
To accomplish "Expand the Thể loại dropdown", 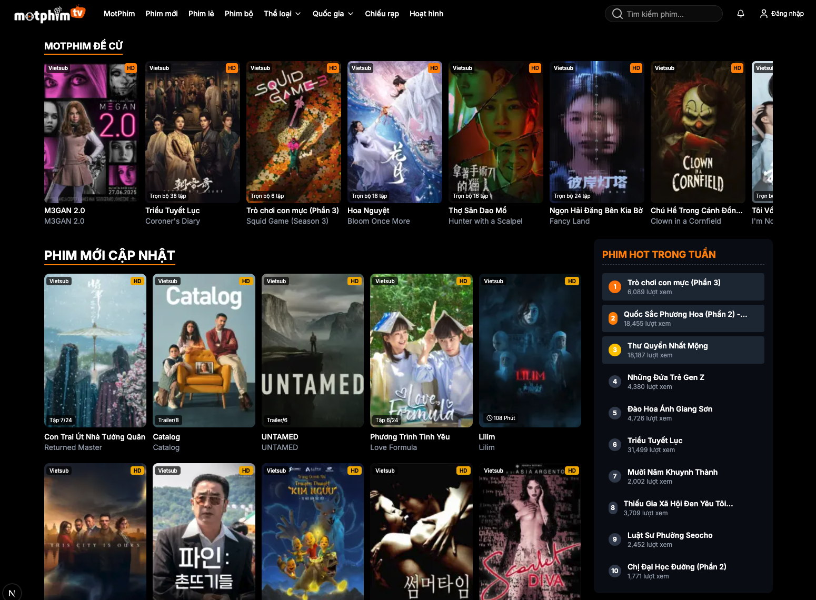I will 282,14.
